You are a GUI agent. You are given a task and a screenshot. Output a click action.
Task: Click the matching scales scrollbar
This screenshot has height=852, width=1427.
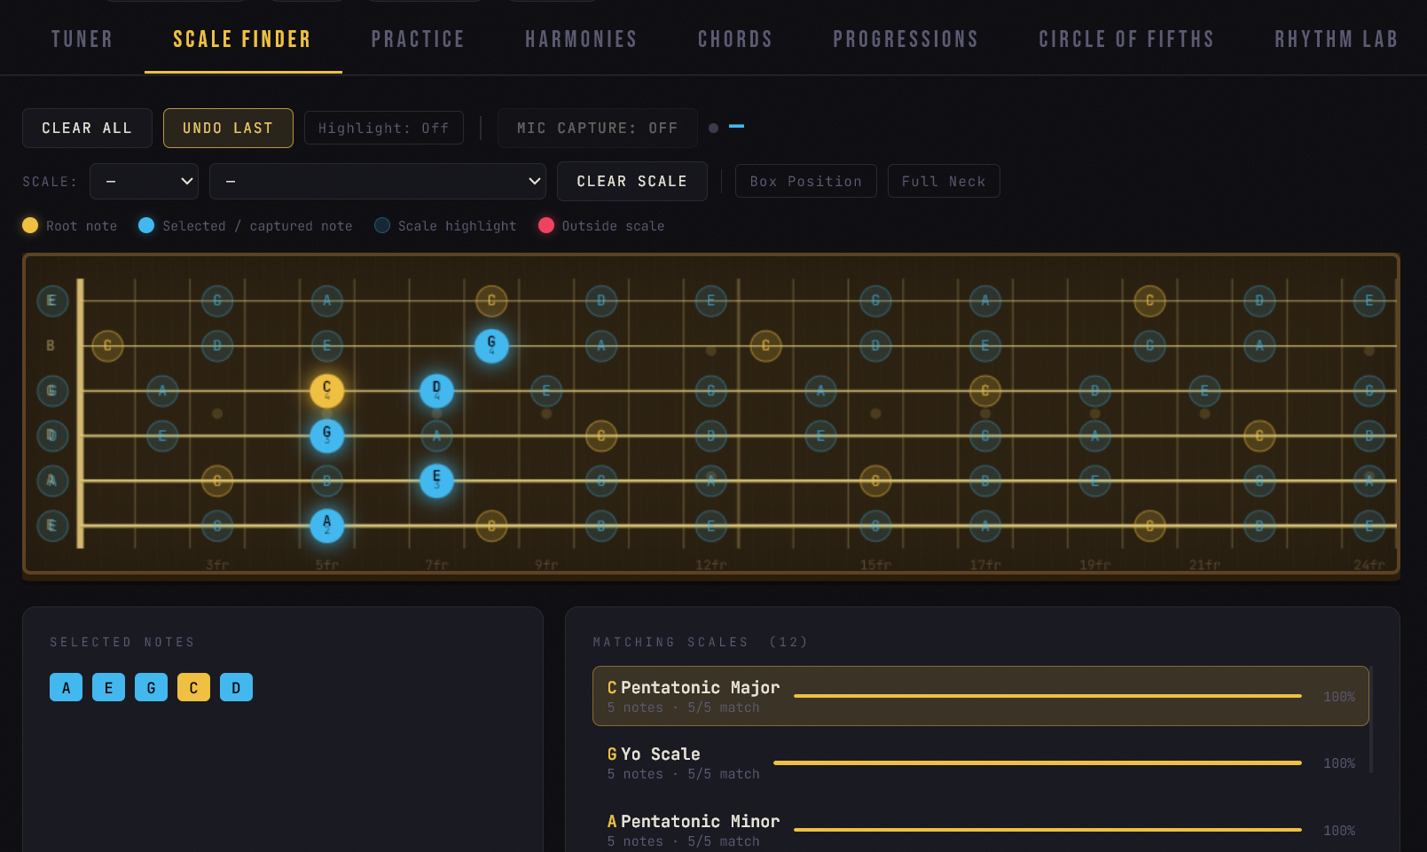(1371, 719)
